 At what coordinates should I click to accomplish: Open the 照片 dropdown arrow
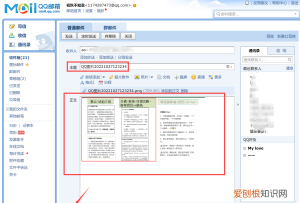click(151, 77)
